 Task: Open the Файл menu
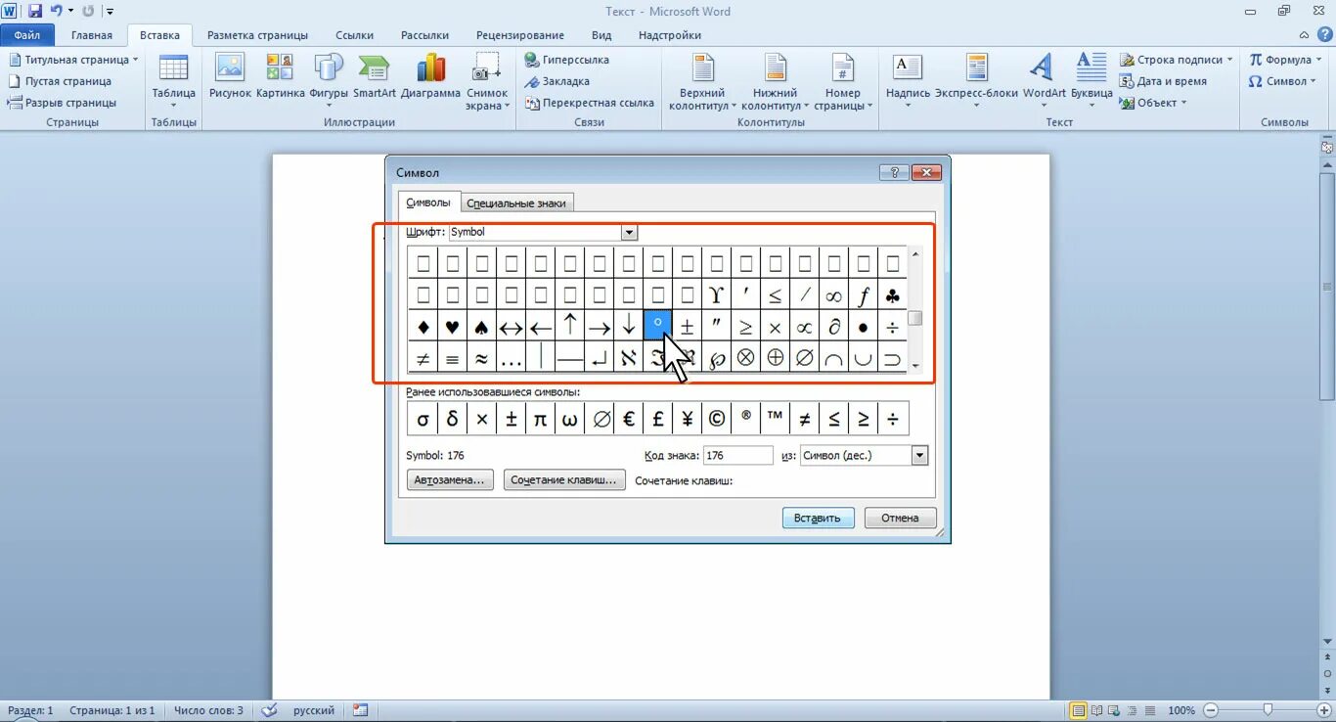click(27, 35)
